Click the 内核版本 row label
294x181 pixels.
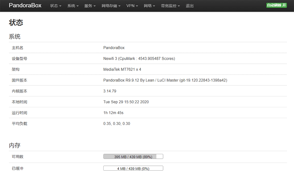click(20, 91)
